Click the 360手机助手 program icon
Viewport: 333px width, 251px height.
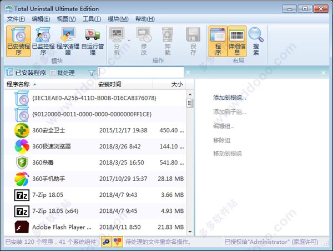pyautogui.click(x=22, y=179)
